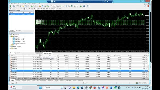160x90 pixels.
Task: Close the Market Watch panel
Action: [34, 11]
